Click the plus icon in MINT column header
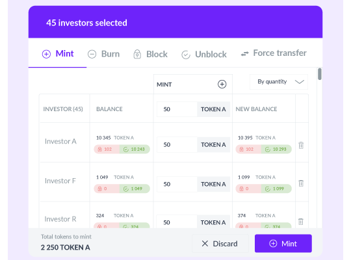351x260 pixels. pyautogui.click(x=222, y=84)
